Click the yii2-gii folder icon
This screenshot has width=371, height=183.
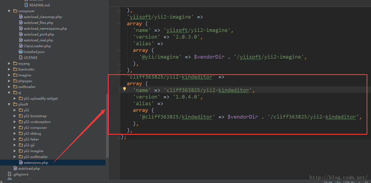(x=21, y=145)
